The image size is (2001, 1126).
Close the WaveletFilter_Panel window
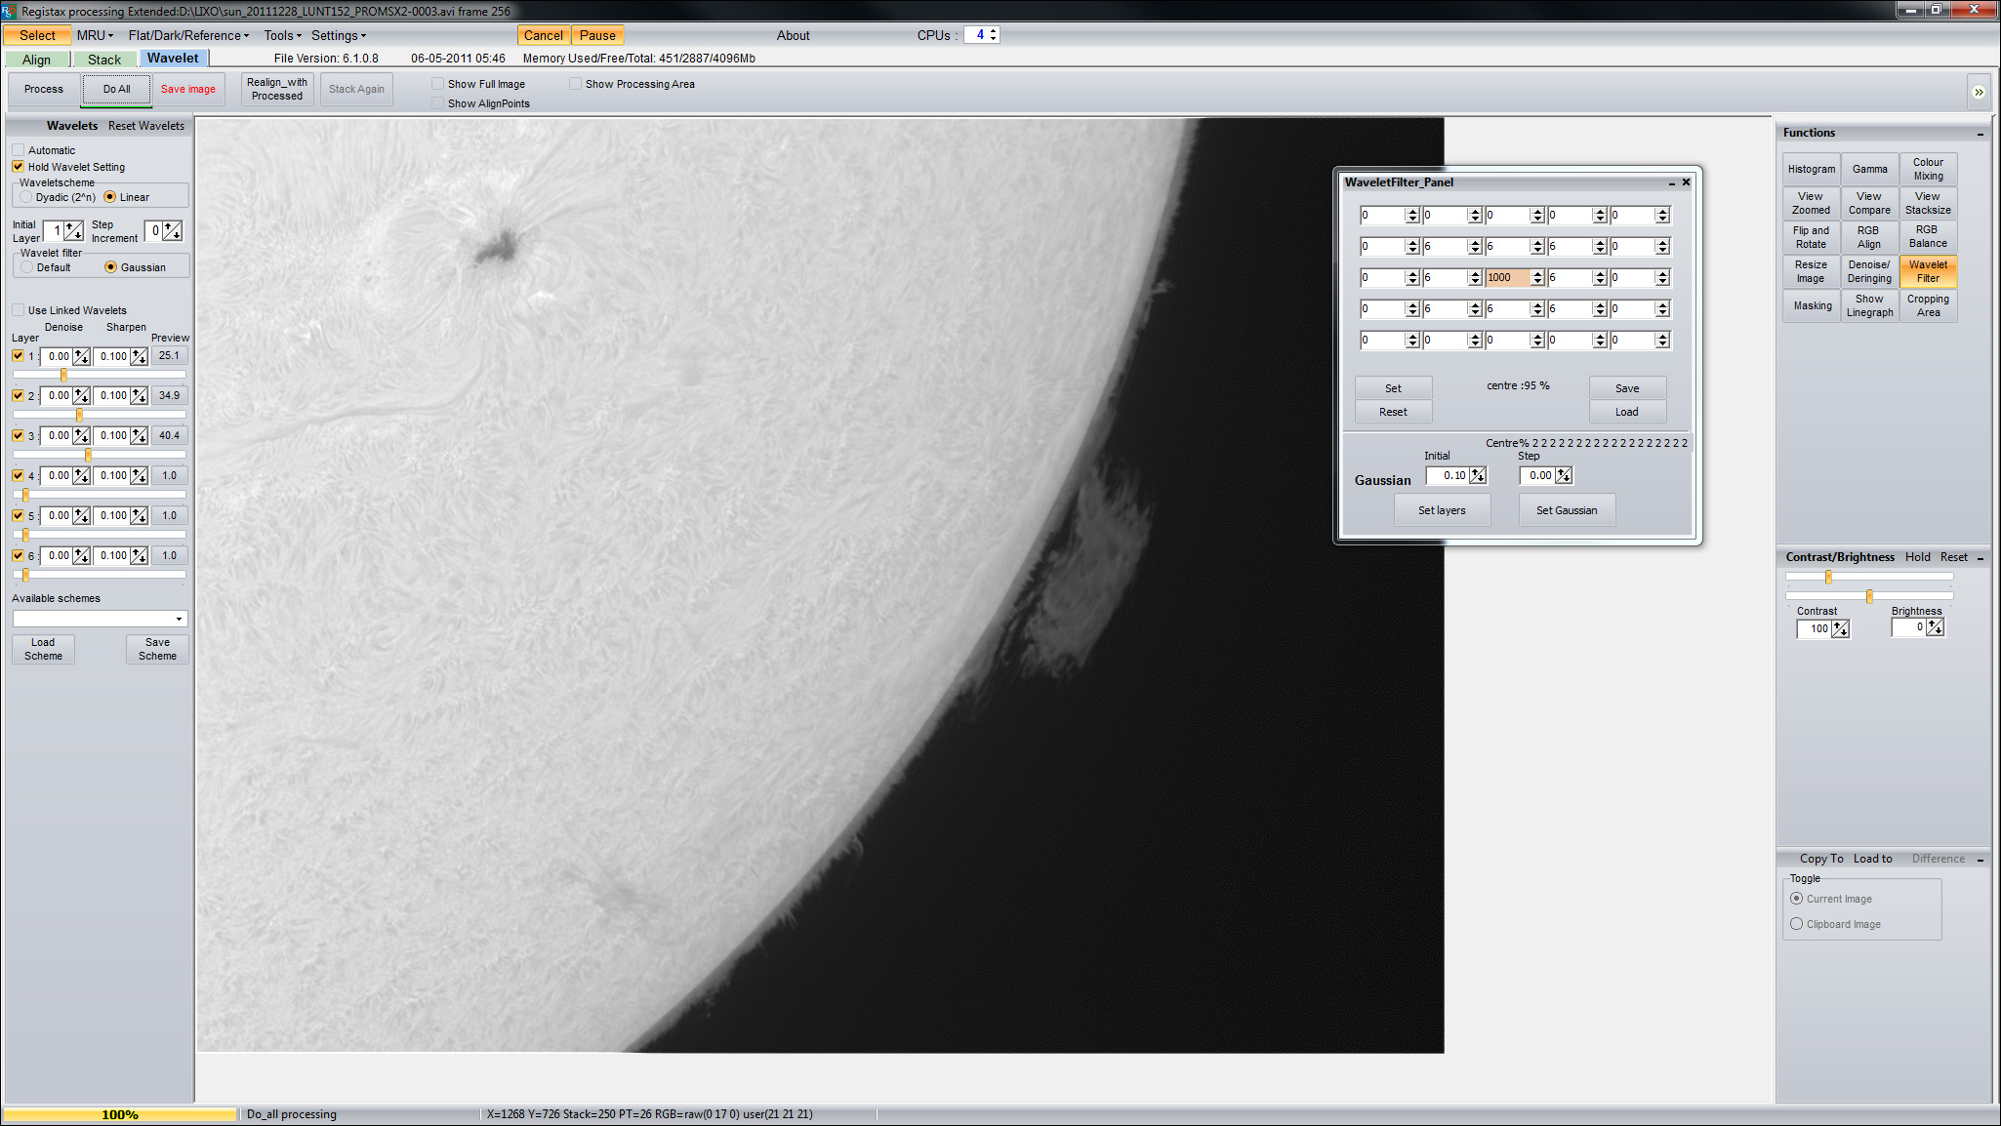tap(1686, 182)
